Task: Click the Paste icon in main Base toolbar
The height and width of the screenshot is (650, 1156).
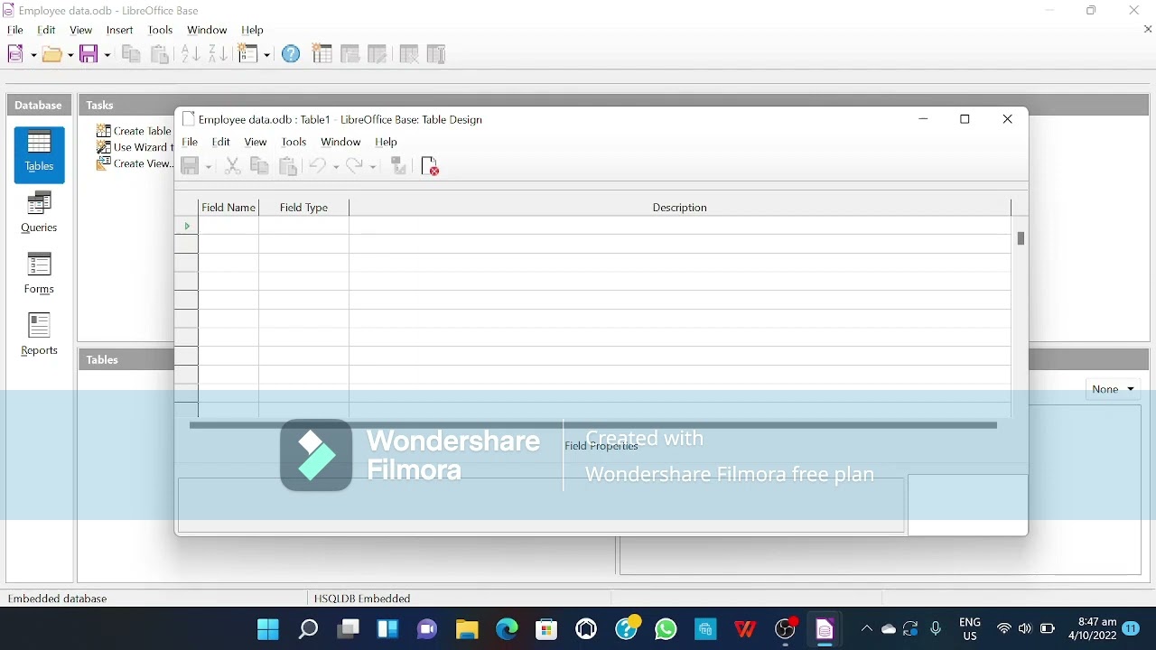Action: click(160, 54)
